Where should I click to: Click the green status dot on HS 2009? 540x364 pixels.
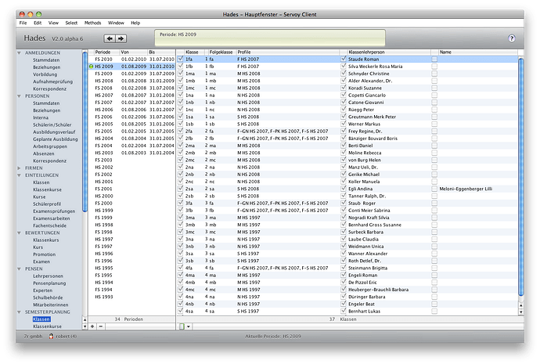click(x=91, y=67)
